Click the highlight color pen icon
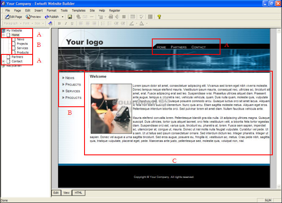 point(132,23)
